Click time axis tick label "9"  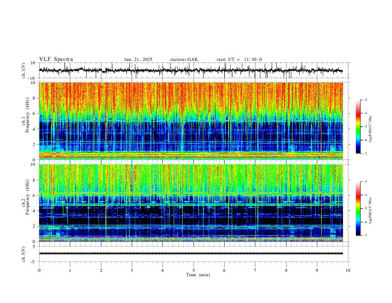[x=317, y=270]
